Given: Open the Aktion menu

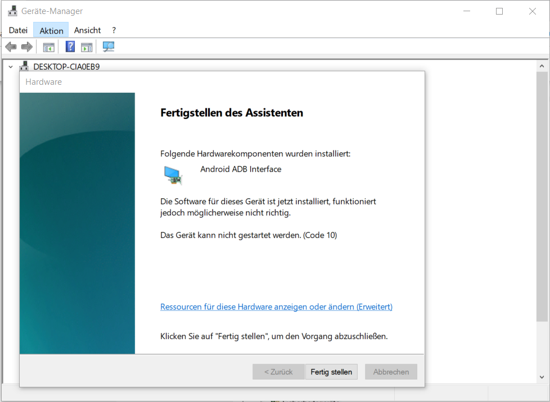Looking at the screenshot, I should 51,30.
